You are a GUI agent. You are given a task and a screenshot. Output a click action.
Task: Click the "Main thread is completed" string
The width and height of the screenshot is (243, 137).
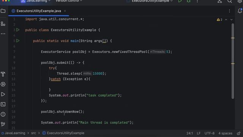click(x=104, y=123)
